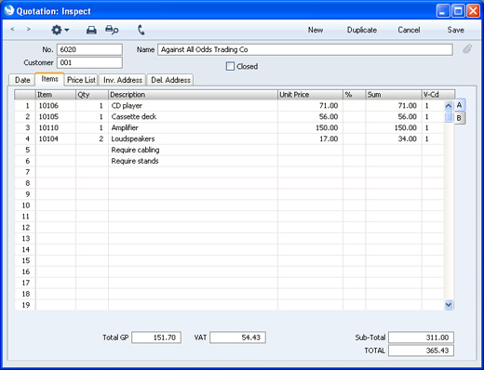Minimize the Quotation window
This screenshot has width=484, height=370.
tap(442, 11)
